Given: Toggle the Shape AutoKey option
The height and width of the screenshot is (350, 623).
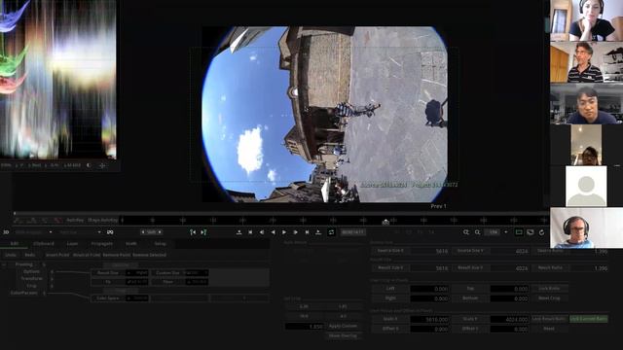Looking at the screenshot, I should click(x=102, y=220).
